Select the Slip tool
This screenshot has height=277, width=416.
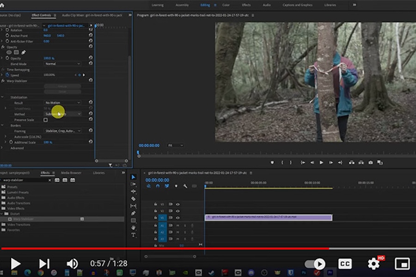[x=134, y=206]
